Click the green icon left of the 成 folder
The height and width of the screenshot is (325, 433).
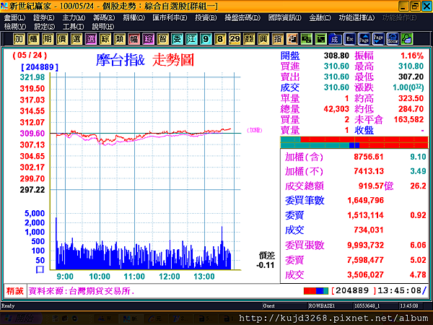click(320, 39)
